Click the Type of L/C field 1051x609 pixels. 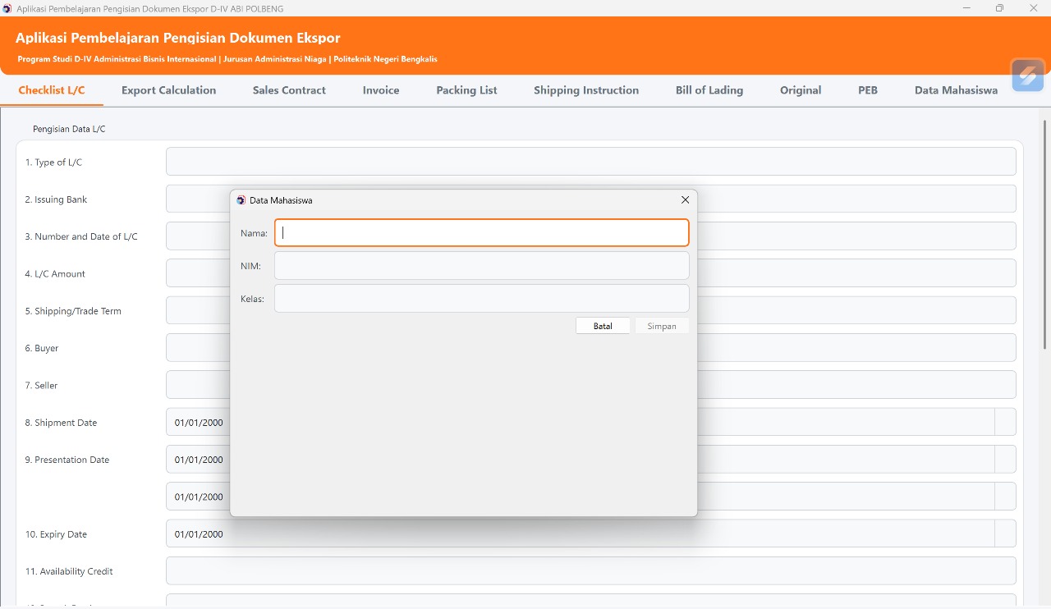tap(590, 162)
